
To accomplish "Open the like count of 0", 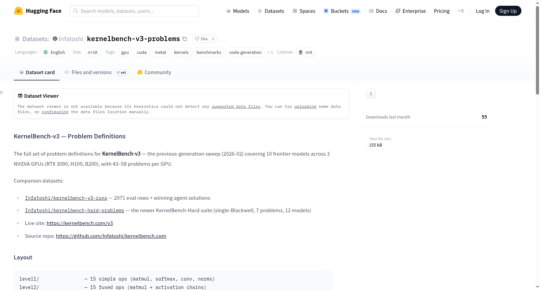I will 213,39.
